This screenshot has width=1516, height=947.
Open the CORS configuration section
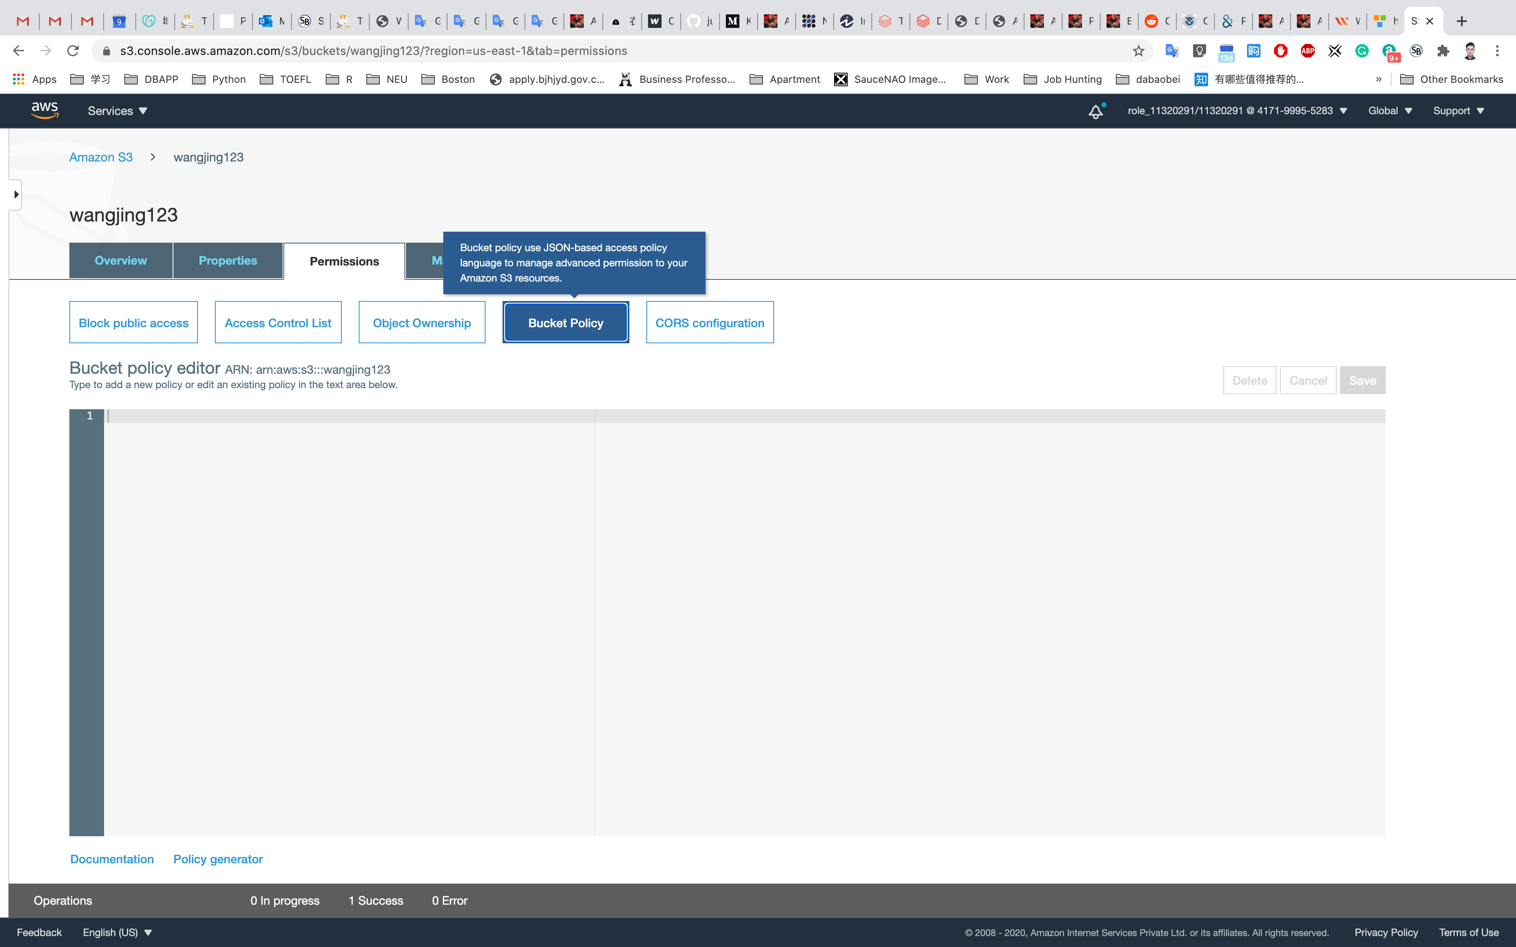[x=709, y=323]
